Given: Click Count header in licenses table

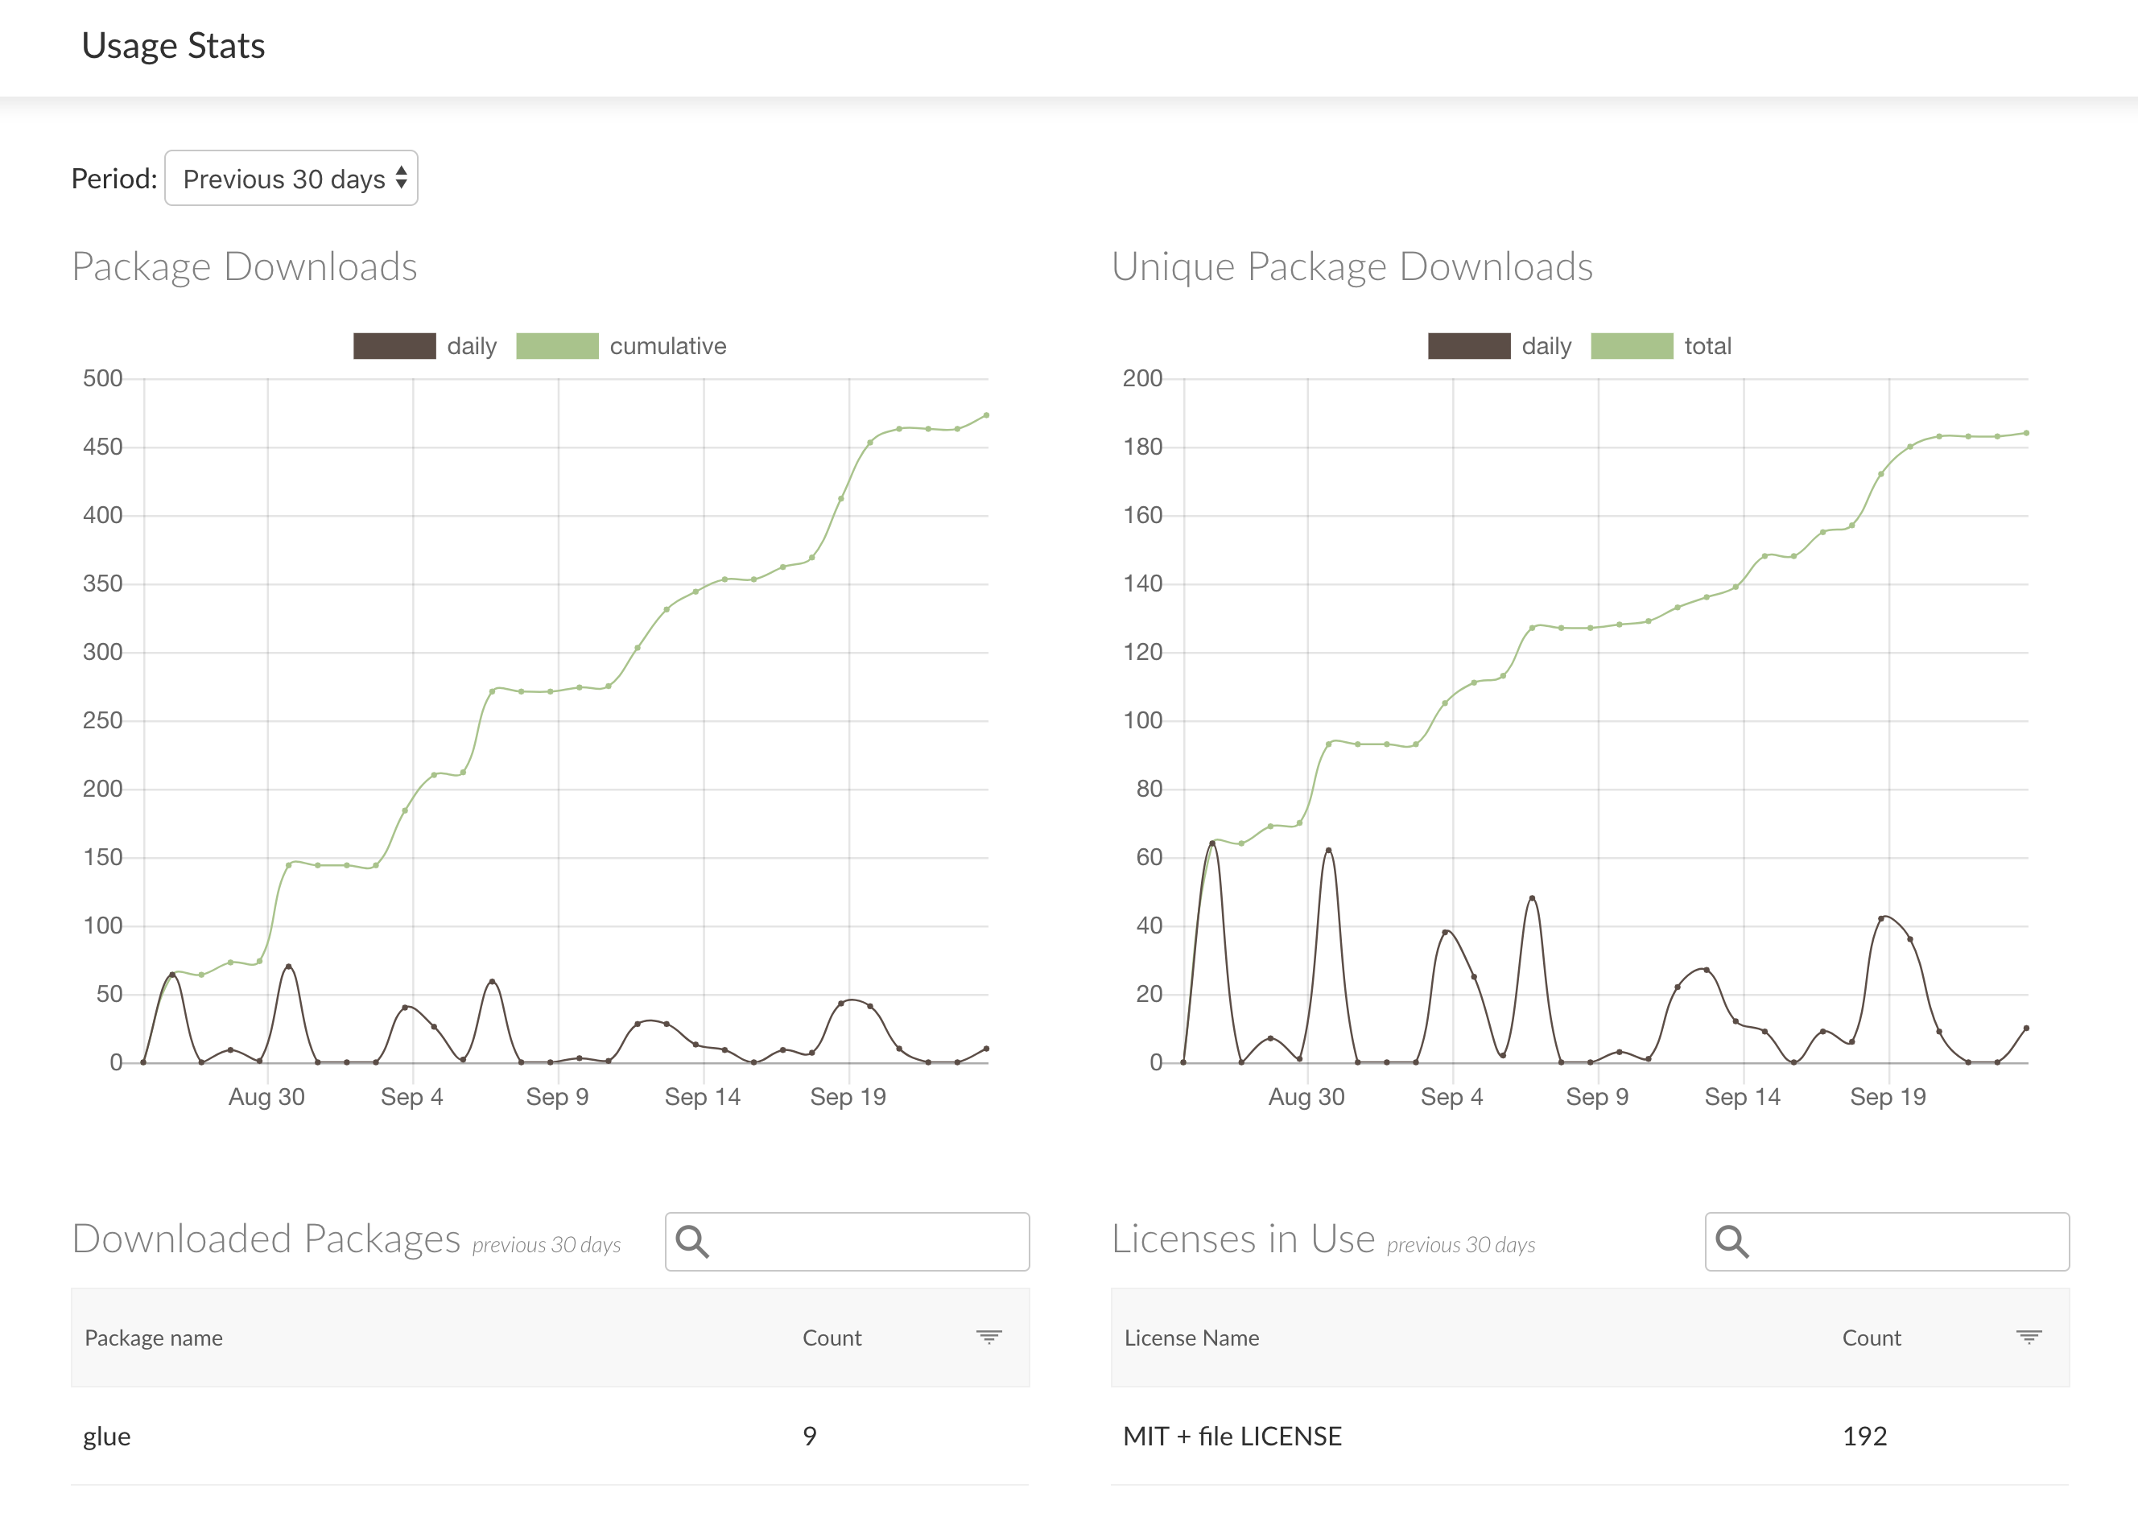Looking at the screenshot, I should [1872, 1338].
